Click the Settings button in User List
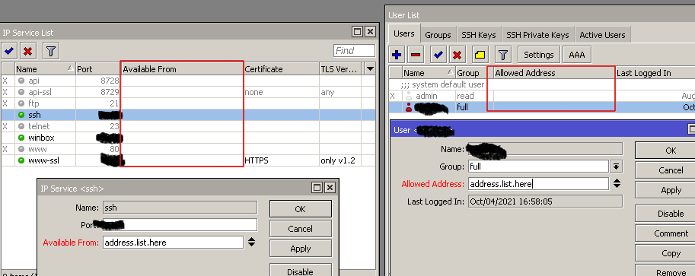This screenshot has width=695, height=276. point(538,55)
